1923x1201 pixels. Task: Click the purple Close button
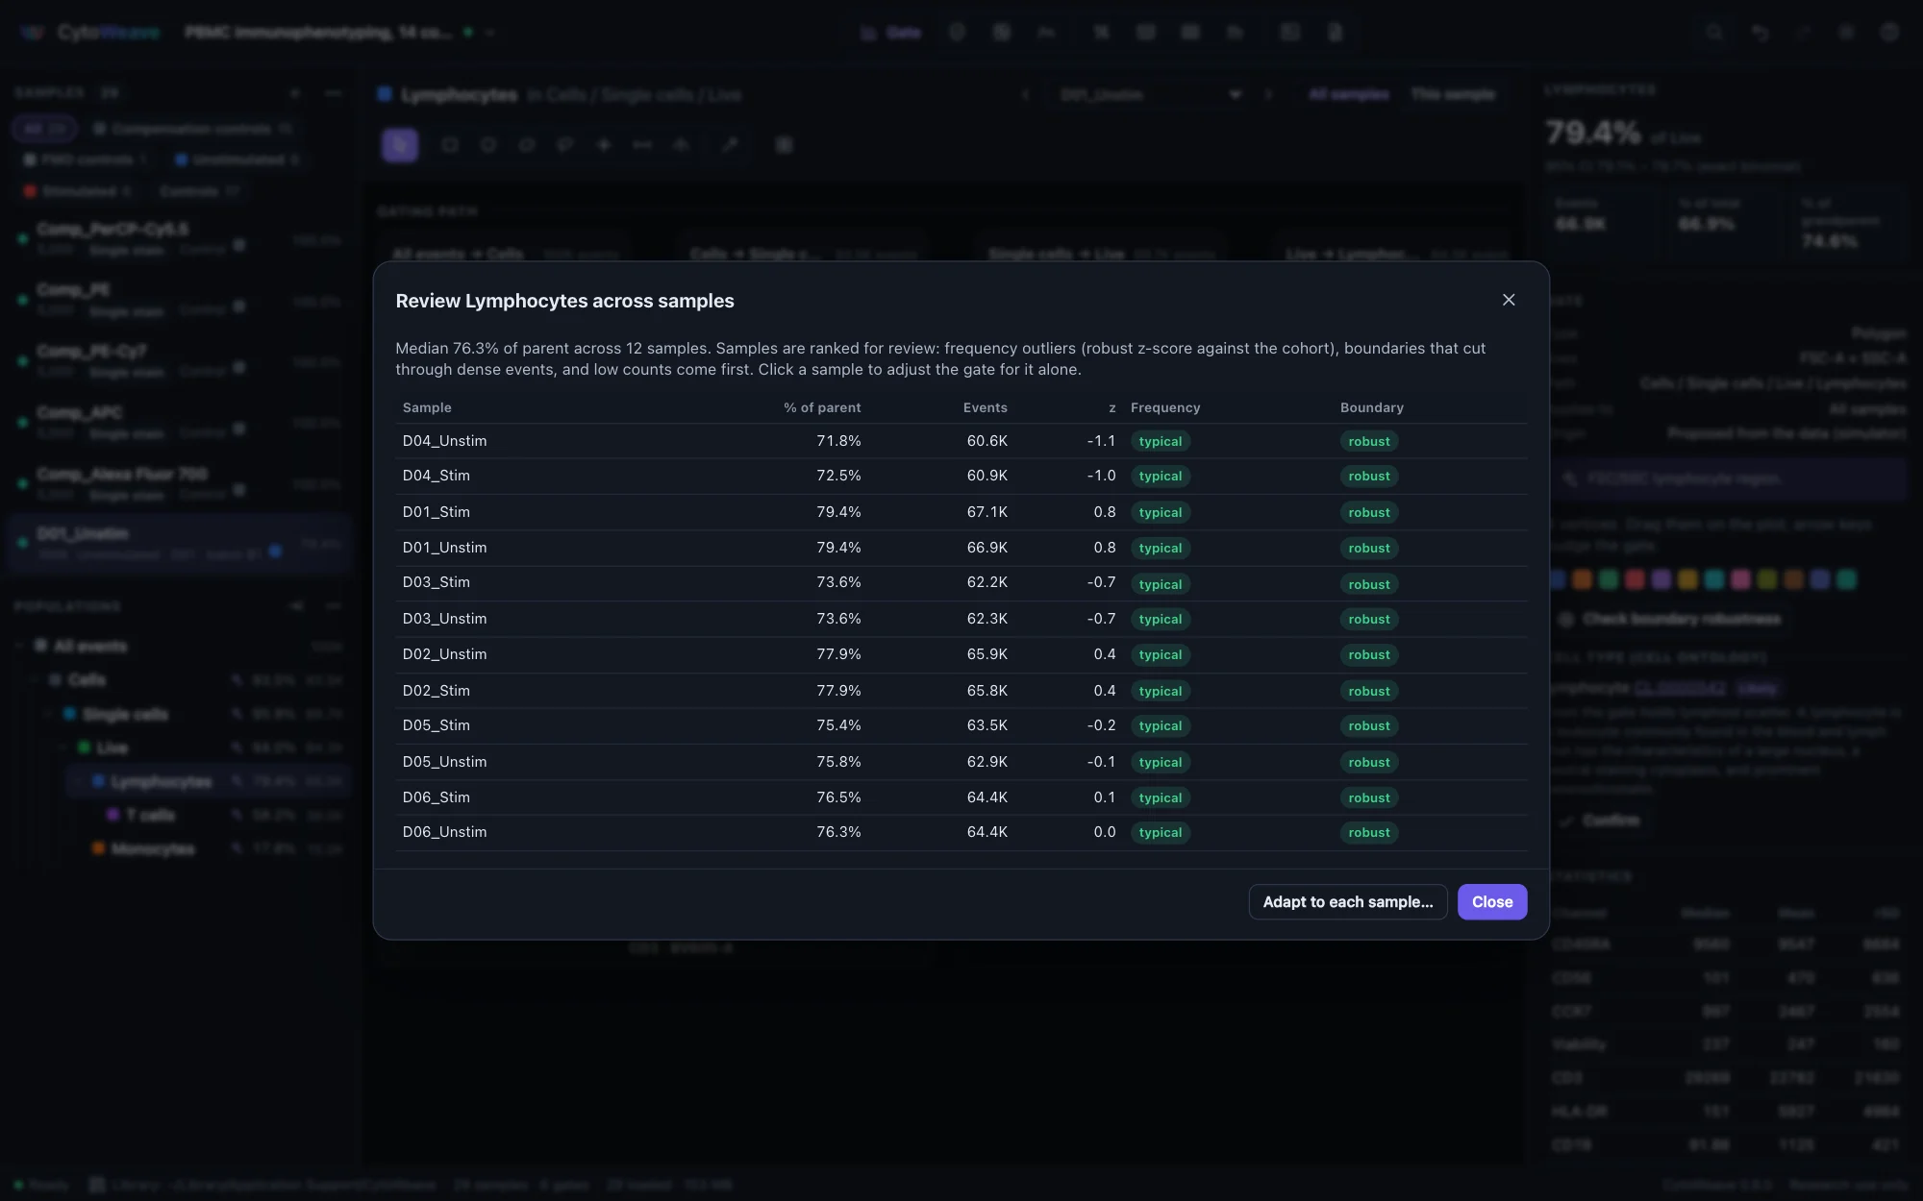point(1492,902)
